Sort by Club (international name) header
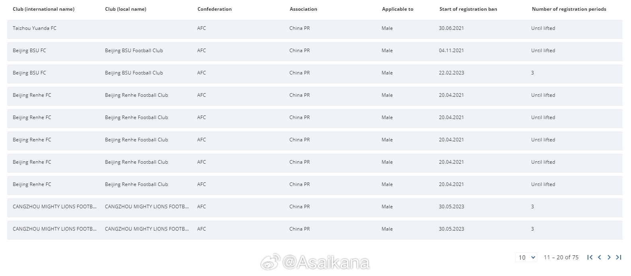Viewport: 631px width, 276px height. click(43, 9)
